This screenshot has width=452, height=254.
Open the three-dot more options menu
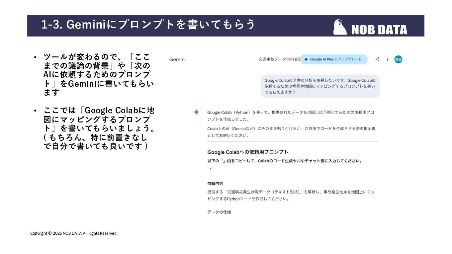tap(387, 59)
